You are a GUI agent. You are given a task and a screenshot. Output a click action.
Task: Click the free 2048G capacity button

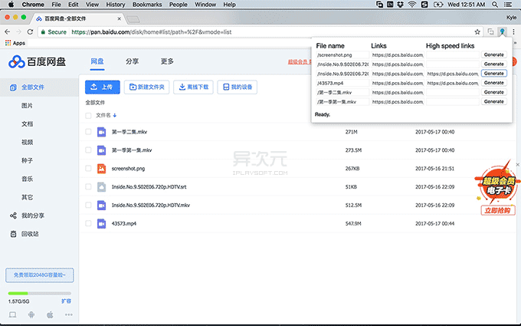[x=40, y=275]
